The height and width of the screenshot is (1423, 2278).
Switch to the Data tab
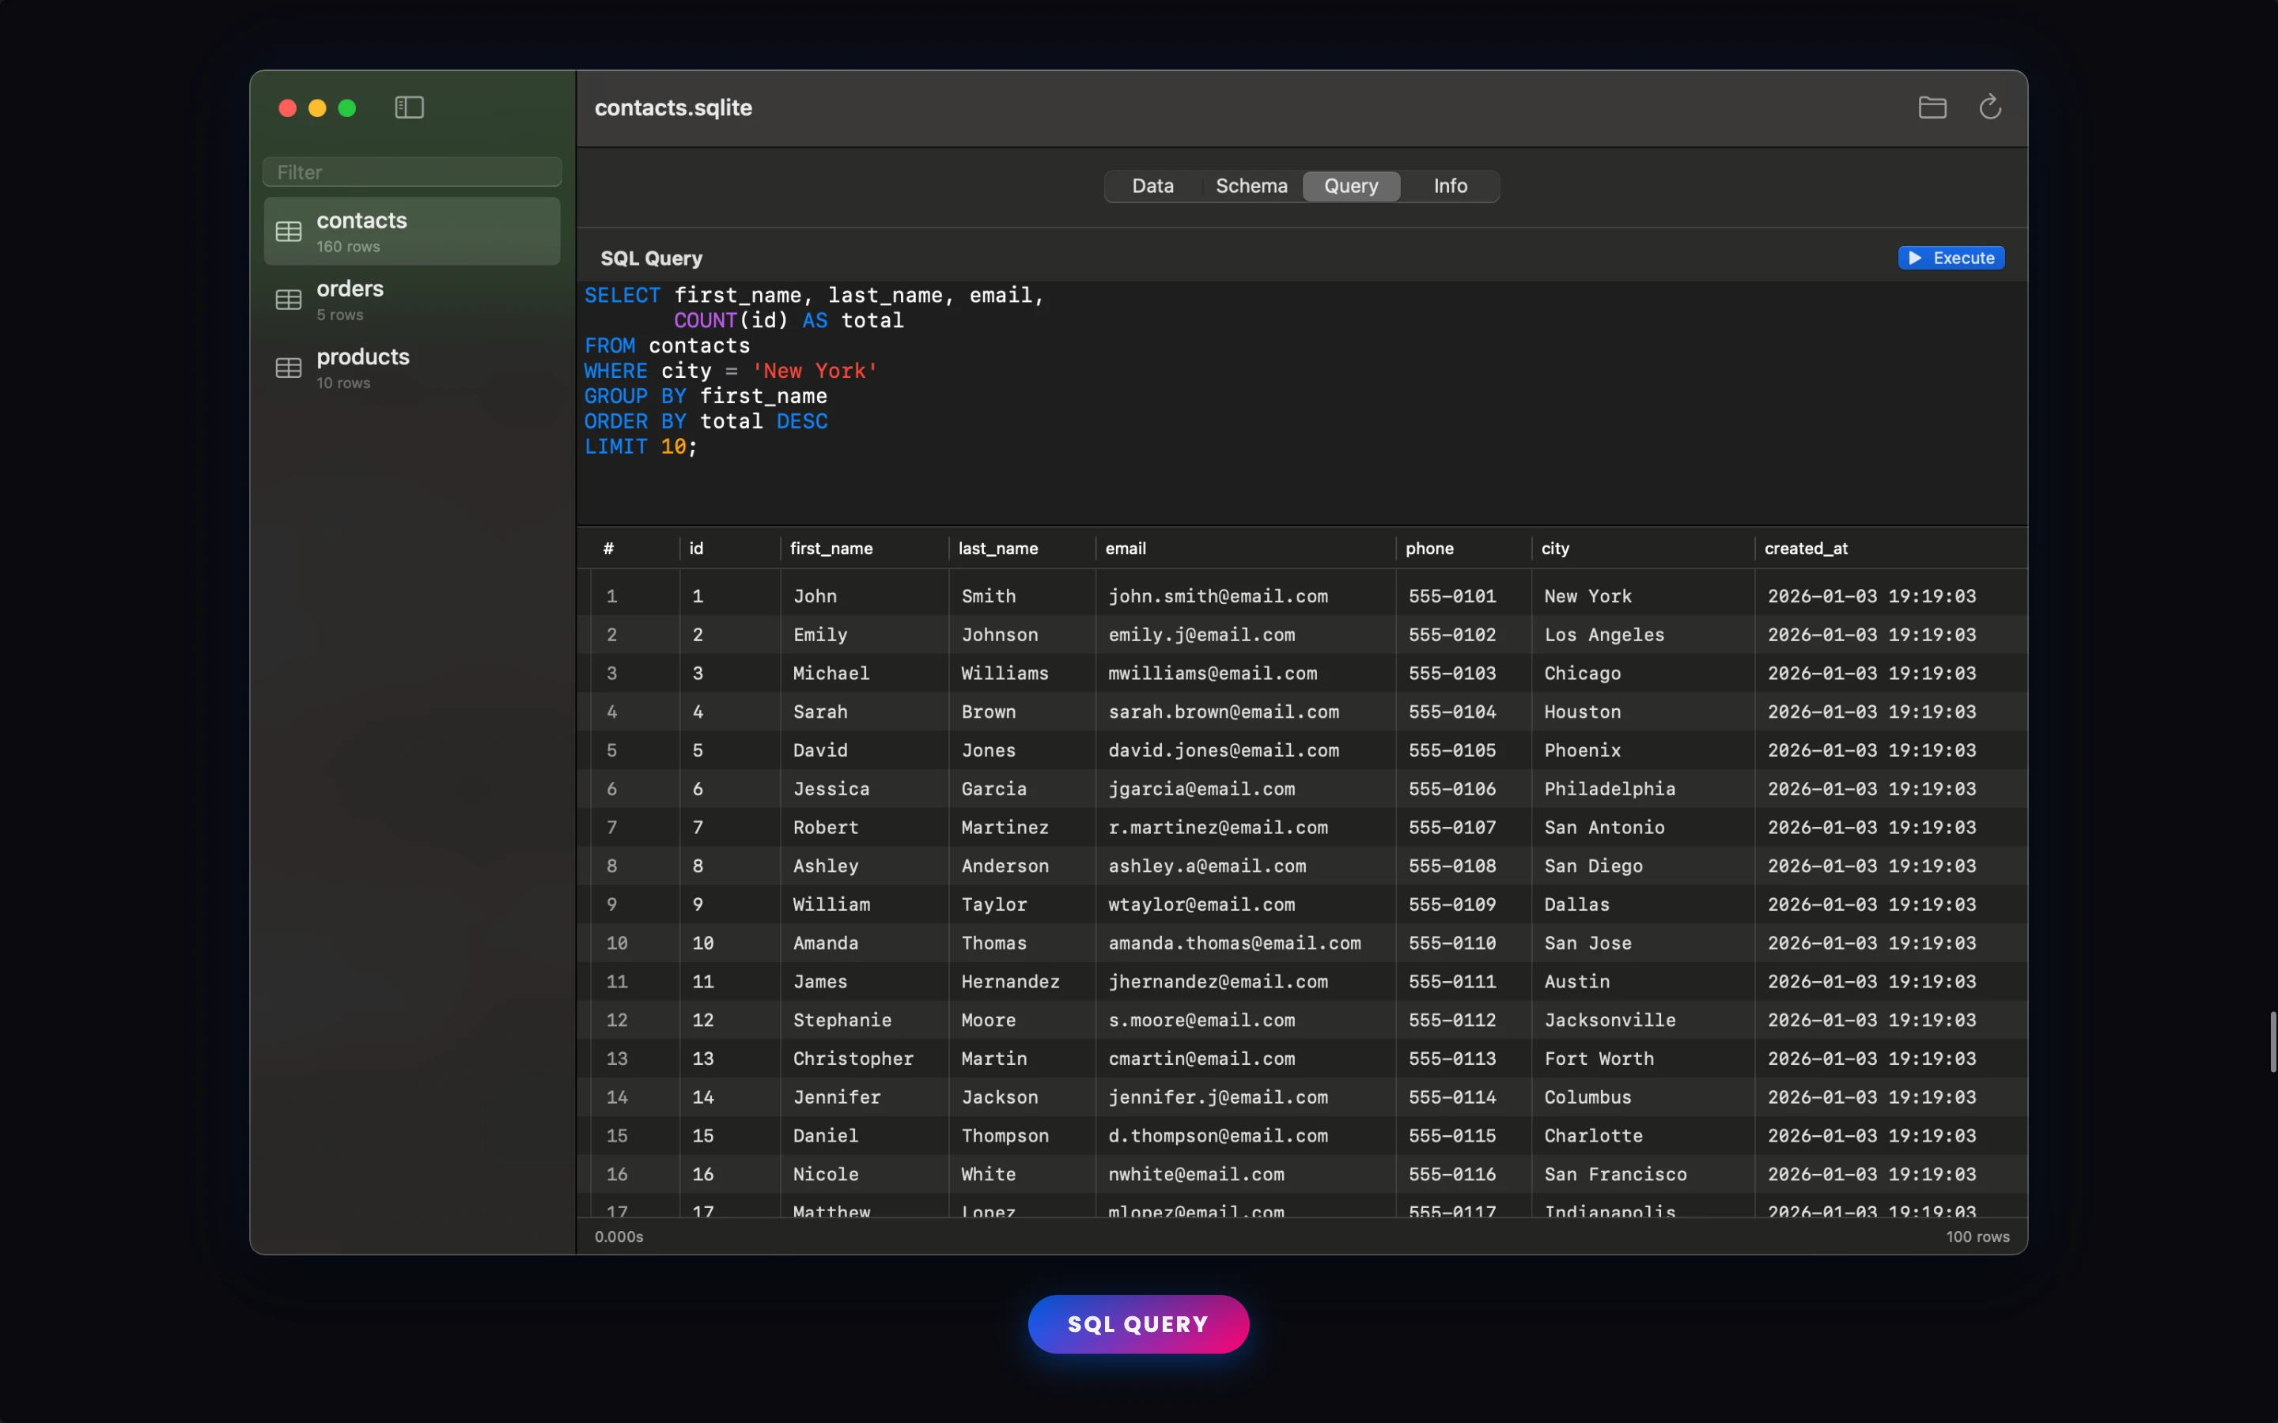click(1152, 186)
